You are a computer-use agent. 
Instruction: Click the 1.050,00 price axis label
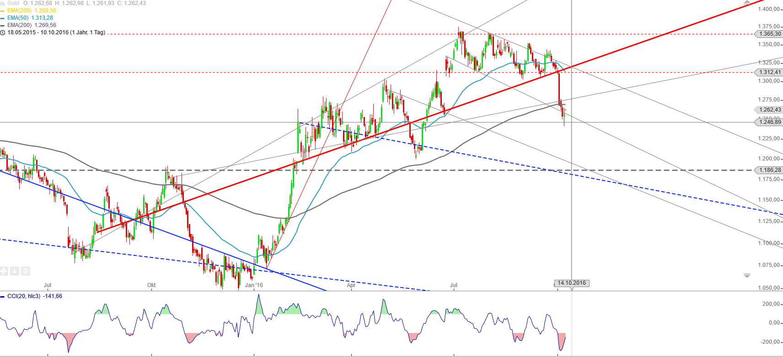[x=769, y=288]
